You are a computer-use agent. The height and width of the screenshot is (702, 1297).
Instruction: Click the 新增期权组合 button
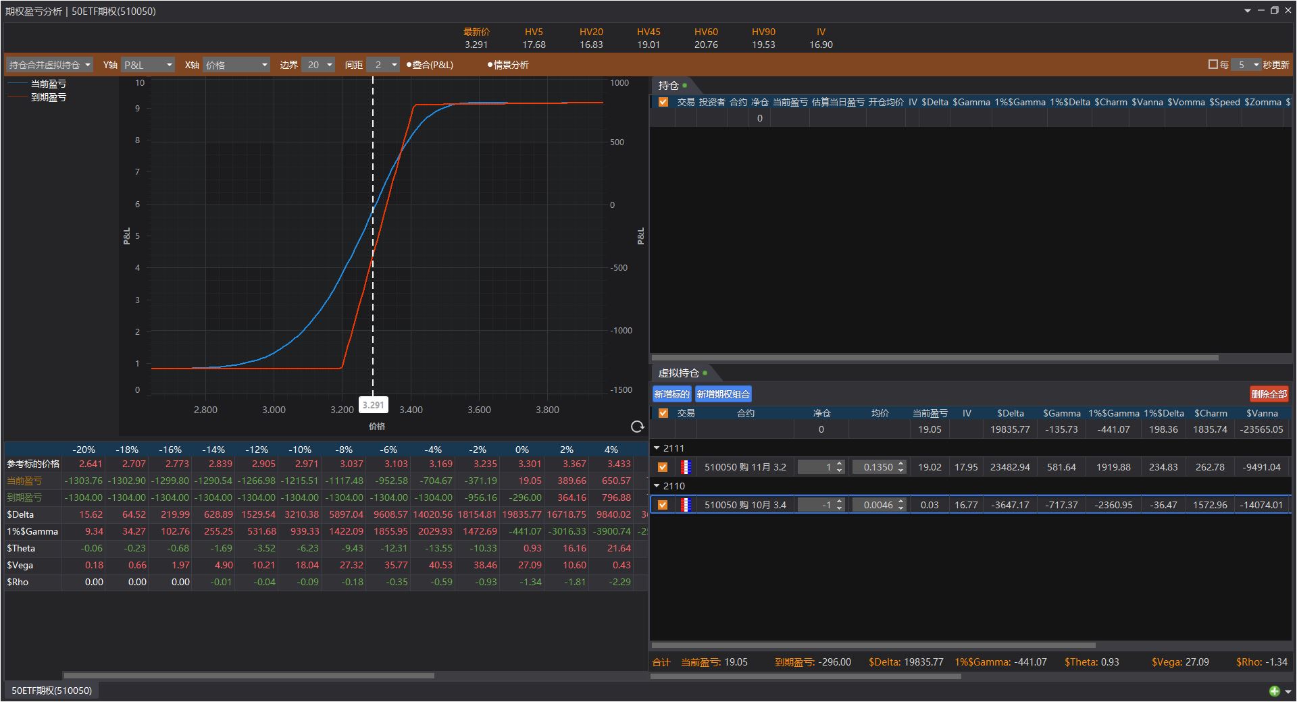tap(723, 394)
